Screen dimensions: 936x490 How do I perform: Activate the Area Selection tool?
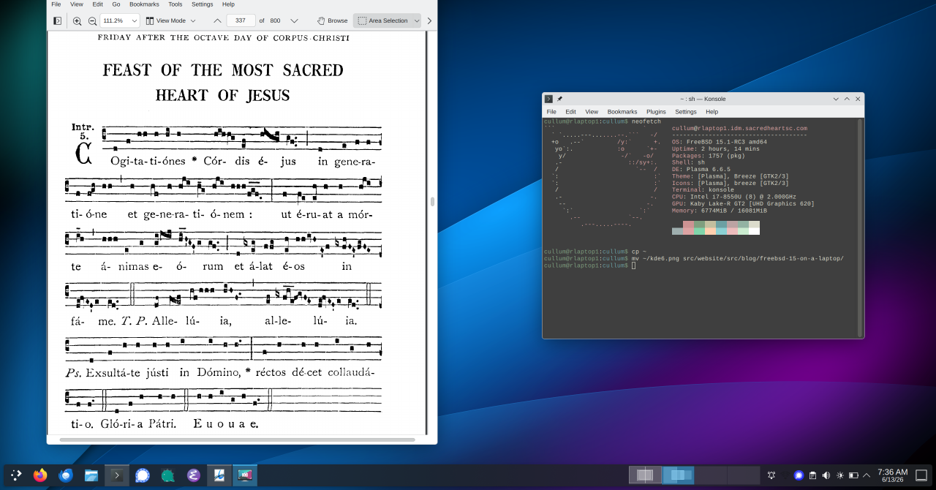coord(382,20)
